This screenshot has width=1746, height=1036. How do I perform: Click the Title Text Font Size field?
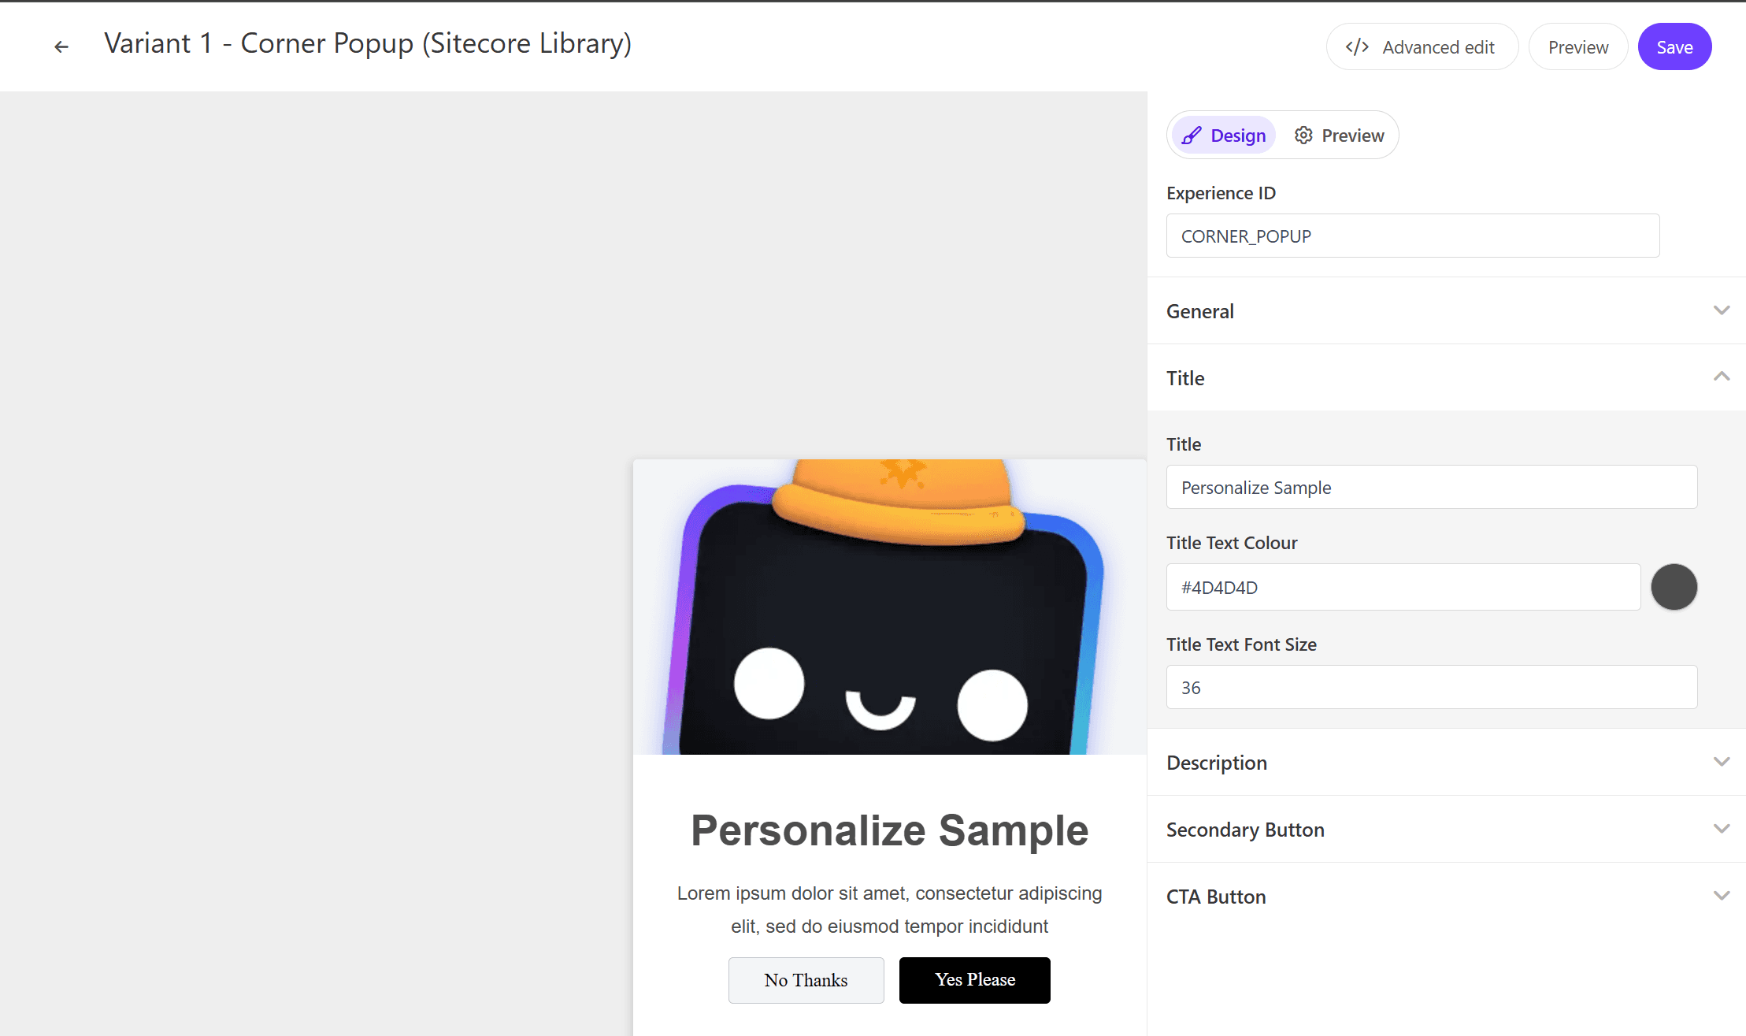pyautogui.click(x=1431, y=687)
